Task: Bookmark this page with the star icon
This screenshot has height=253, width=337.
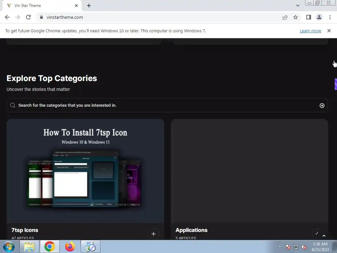Action: click(x=296, y=17)
